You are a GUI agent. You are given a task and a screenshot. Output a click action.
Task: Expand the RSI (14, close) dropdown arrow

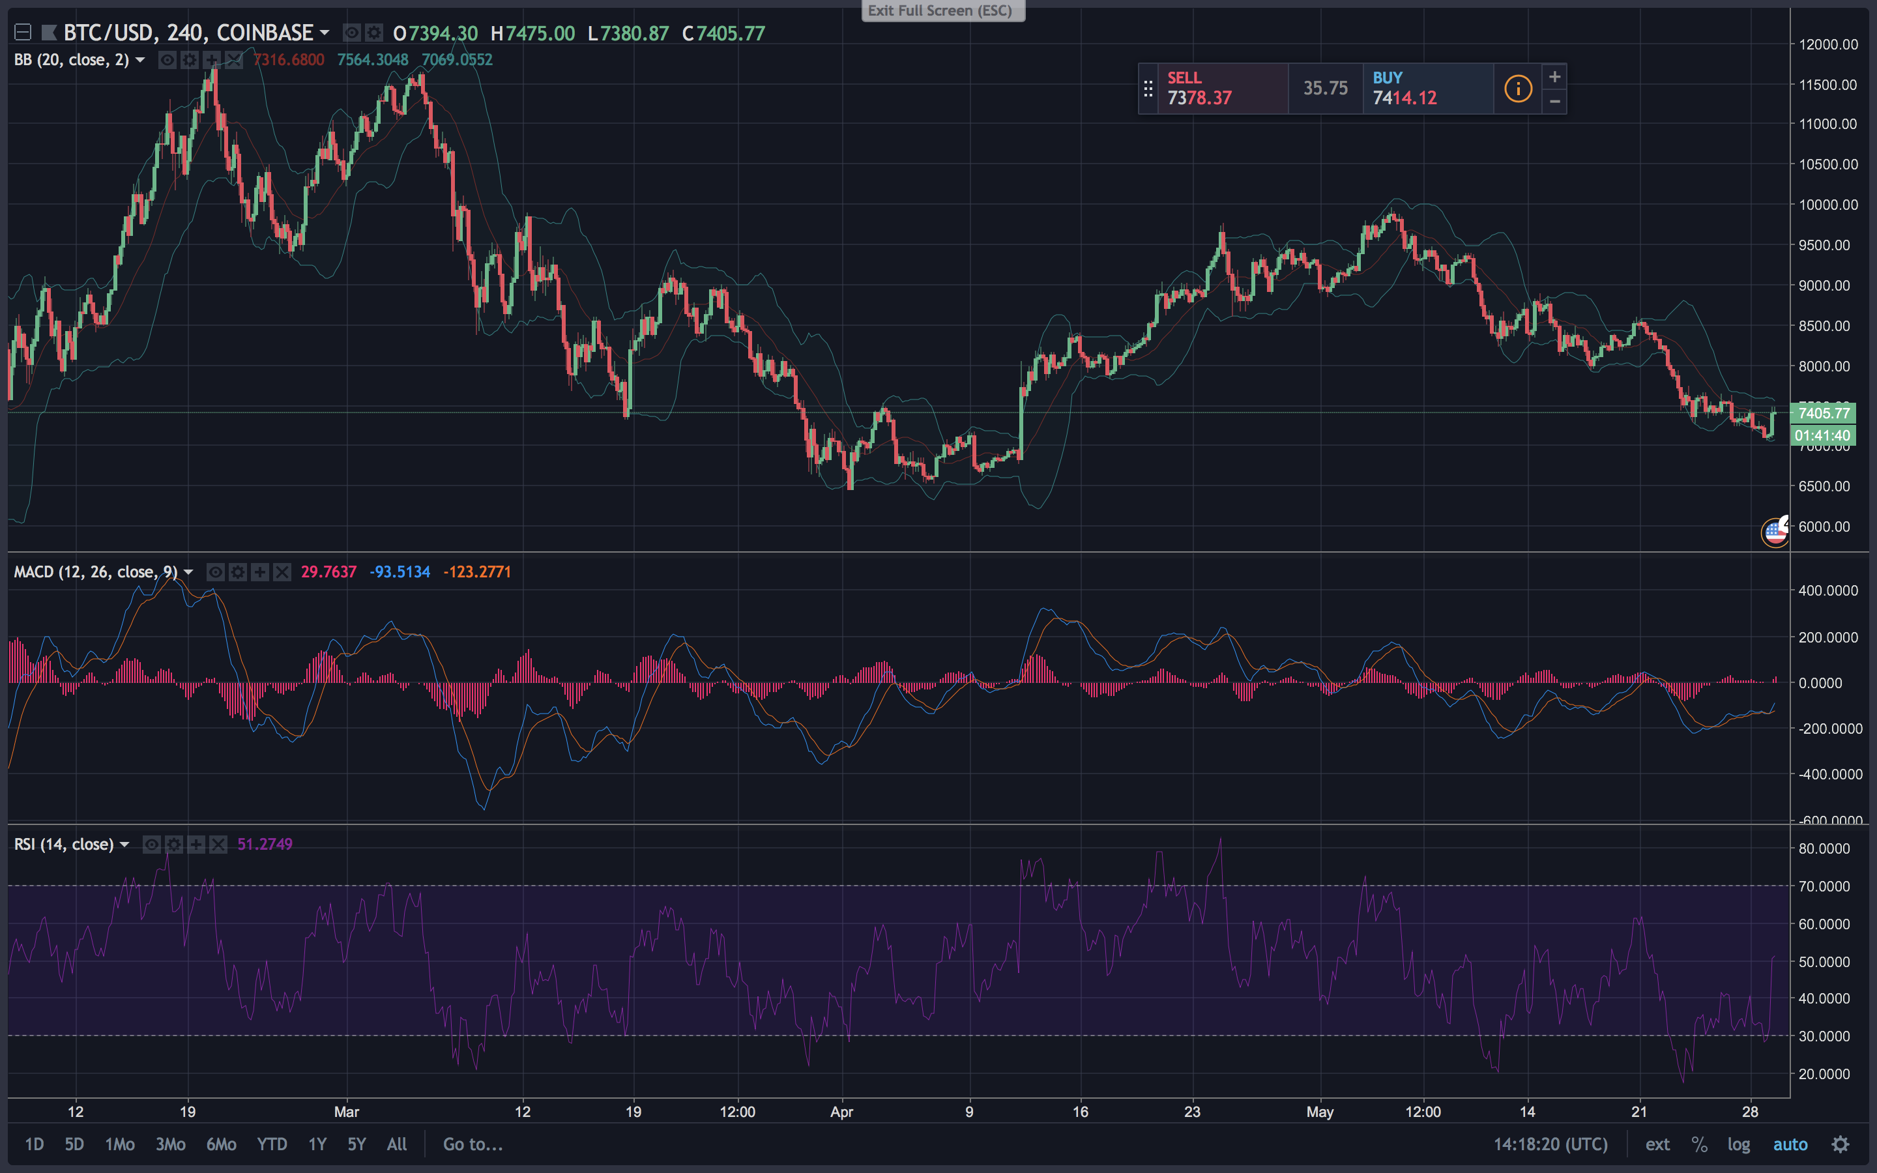coord(124,845)
